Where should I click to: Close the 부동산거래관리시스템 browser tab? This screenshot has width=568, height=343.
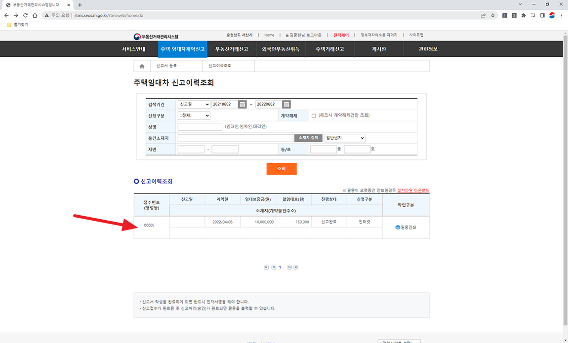click(69, 5)
